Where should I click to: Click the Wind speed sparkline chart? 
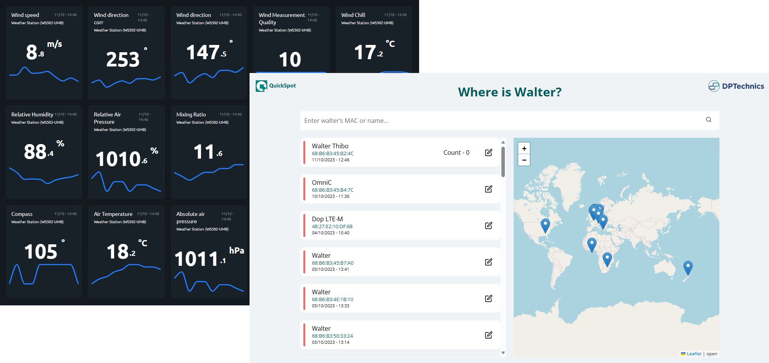(44, 74)
